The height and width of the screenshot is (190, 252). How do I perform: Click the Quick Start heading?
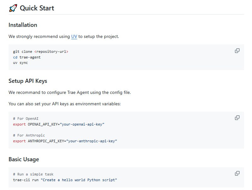point(37,8)
